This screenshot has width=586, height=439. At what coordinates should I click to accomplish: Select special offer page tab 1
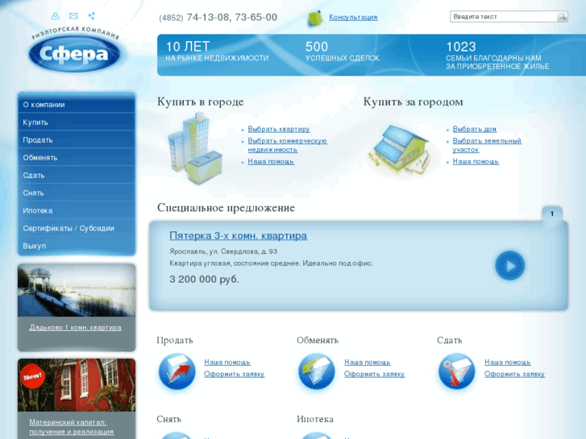click(552, 214)
